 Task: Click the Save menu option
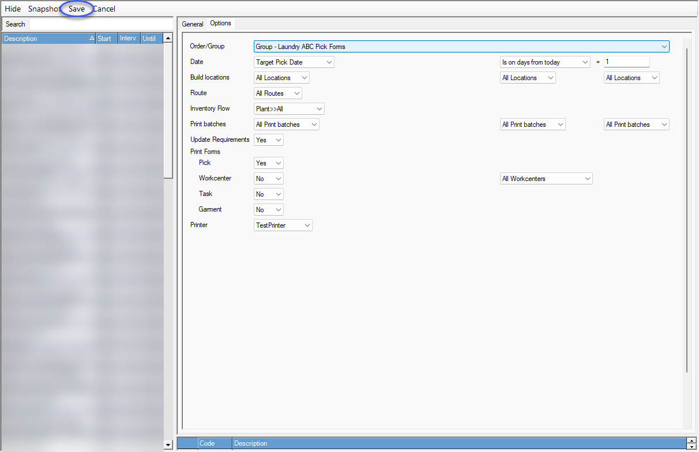[x=76, y=9]
